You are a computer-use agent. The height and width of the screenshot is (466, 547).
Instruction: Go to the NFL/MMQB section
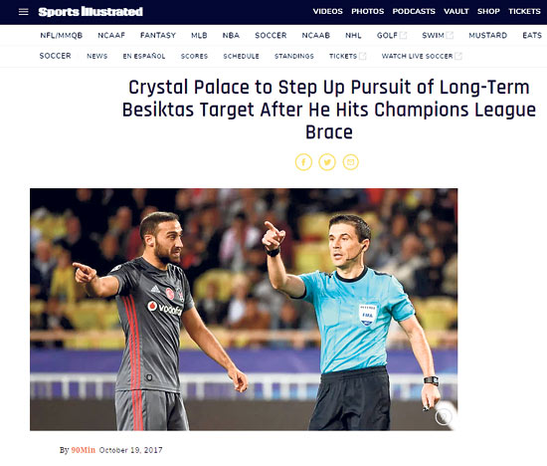[x=62, y=35]
